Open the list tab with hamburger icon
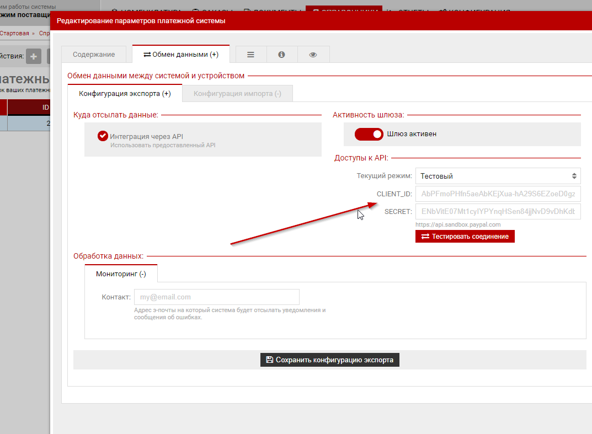This screenshot has width=592, height=434. tap(250, 55)
